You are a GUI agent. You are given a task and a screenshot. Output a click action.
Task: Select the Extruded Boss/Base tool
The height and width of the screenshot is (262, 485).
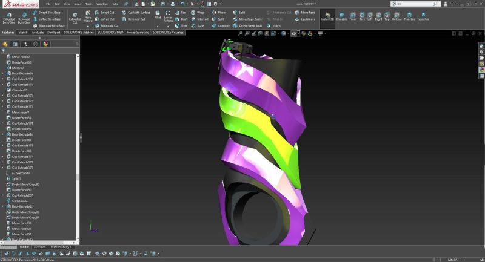[9, 18]
